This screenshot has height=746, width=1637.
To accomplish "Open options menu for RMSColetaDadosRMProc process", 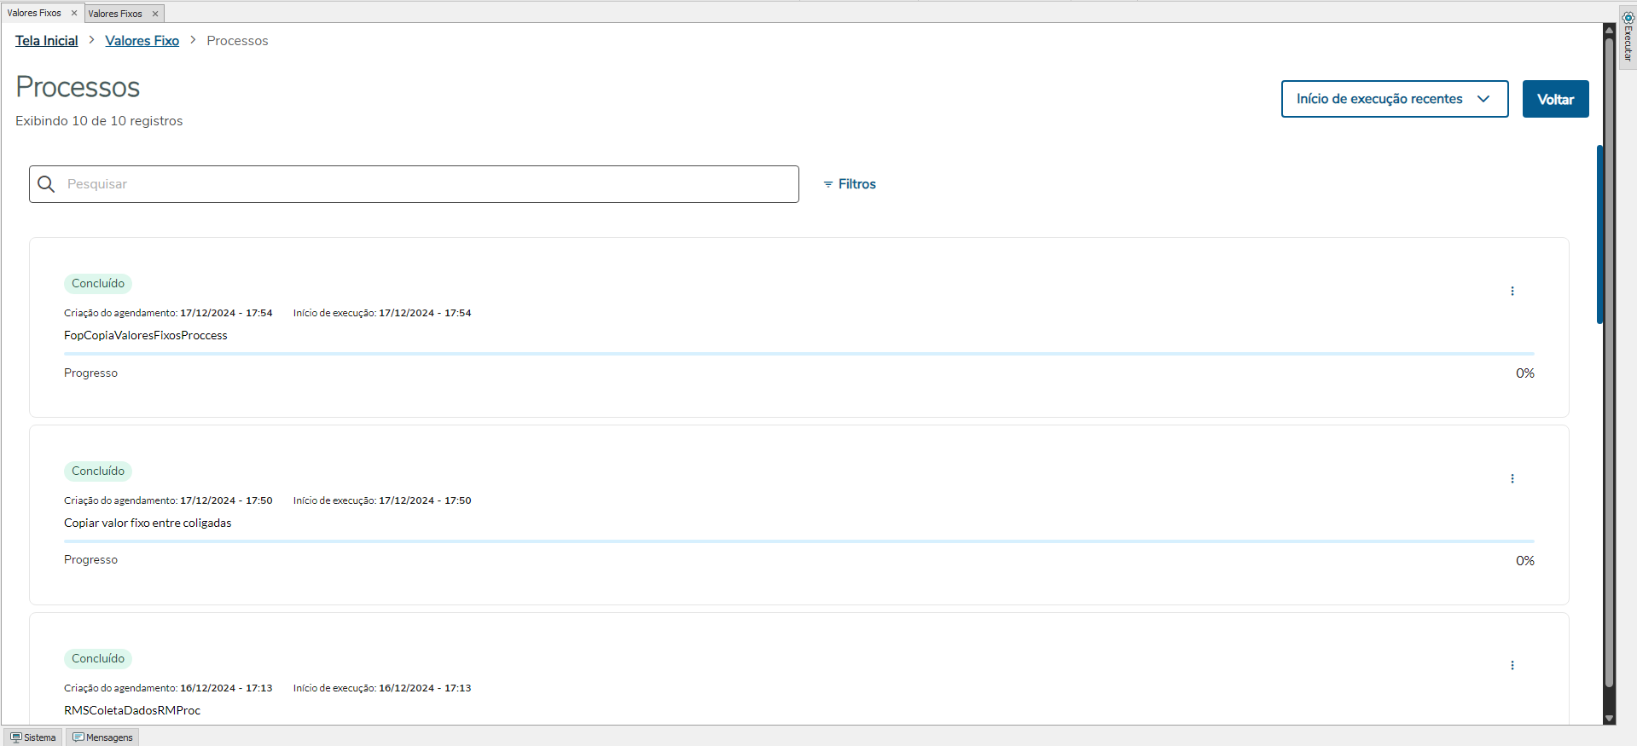I will tap(1512, 666).
